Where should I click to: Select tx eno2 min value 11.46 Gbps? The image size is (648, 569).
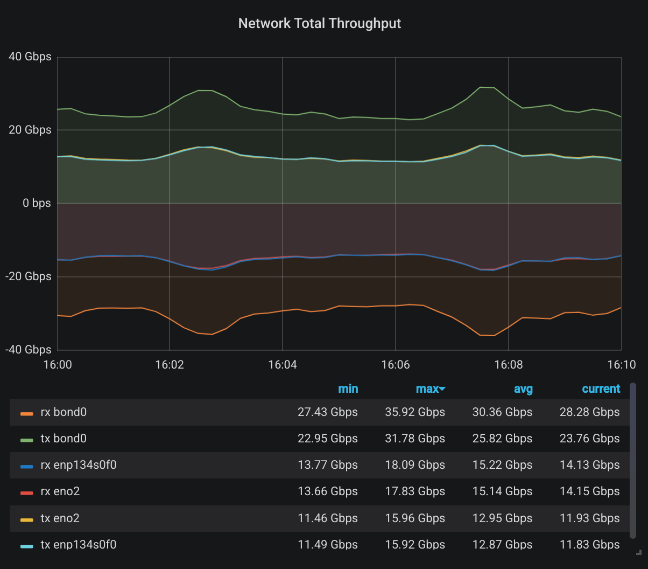tap(328, 518)
